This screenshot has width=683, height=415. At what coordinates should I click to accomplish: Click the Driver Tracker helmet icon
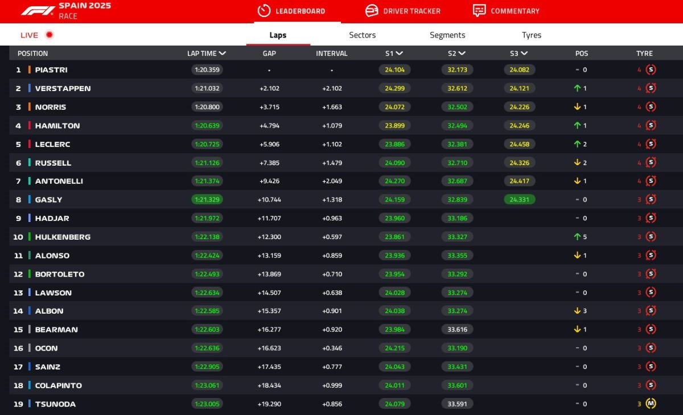click(x=372, y=11)
